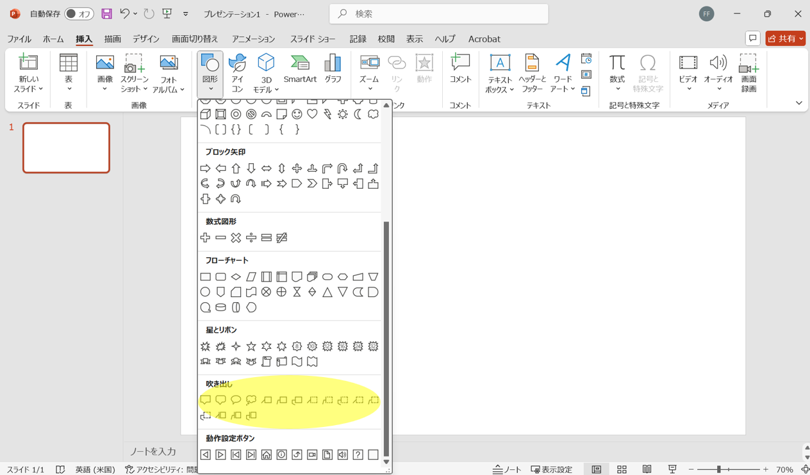810x475 pixels.
Task: Select the Sound action button
Action: coord(343,455)
